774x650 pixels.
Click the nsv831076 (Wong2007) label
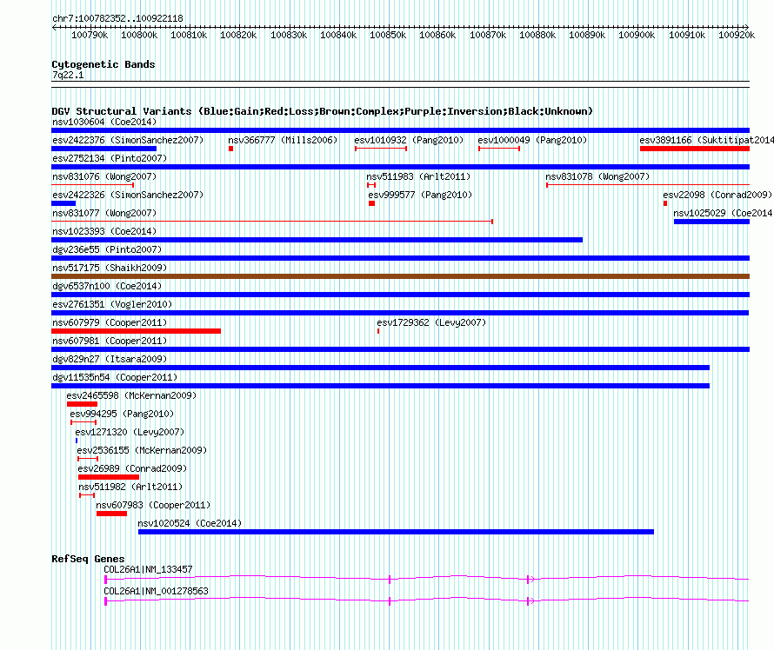104,176
